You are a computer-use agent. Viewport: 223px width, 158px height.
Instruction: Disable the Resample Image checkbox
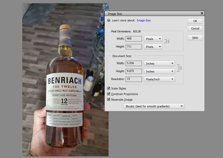[109, 99]
